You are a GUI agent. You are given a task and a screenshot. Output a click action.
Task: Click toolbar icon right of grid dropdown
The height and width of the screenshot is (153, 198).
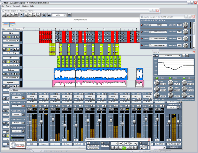(69, 15)
